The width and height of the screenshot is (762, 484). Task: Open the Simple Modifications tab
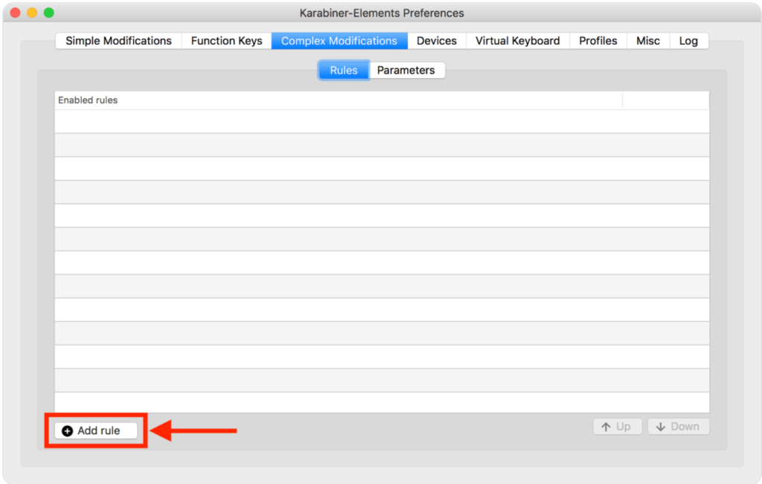pyautogui.click(x=118, y=41)
